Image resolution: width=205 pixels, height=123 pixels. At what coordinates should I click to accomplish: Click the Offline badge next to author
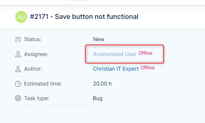148,68
